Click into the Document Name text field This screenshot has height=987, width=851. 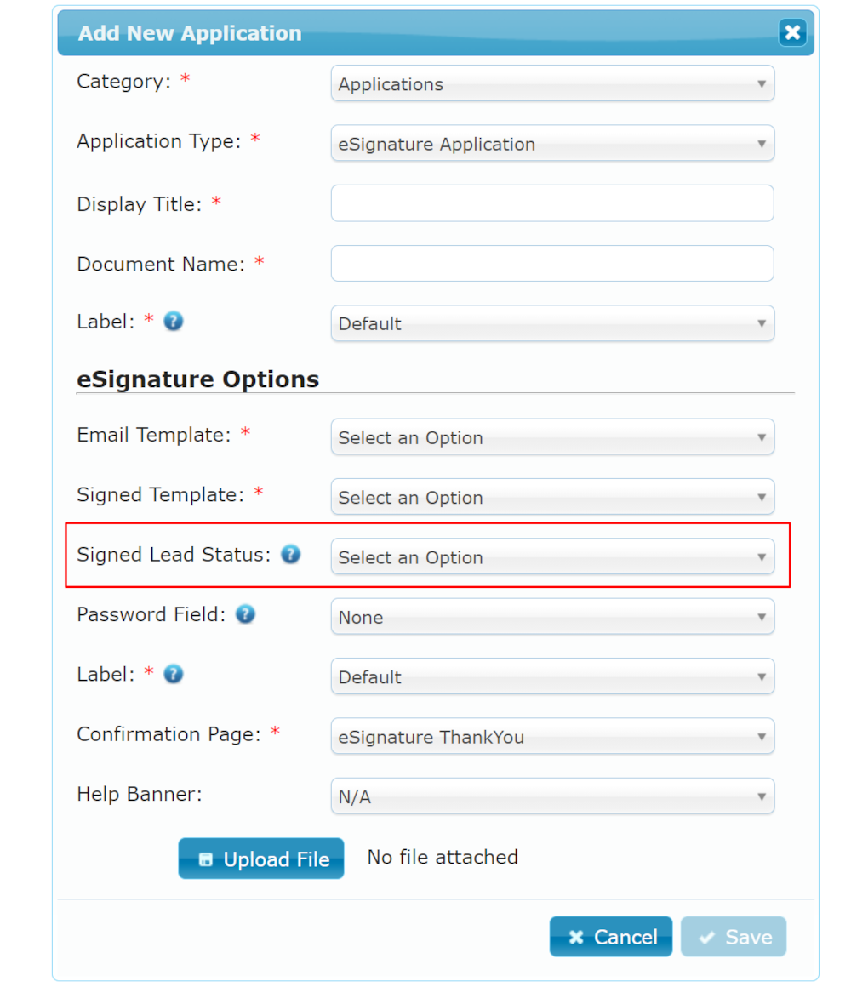552,263
